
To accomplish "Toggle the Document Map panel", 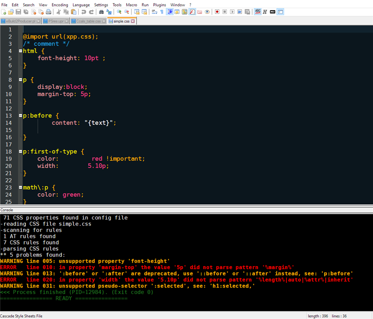I will tap(185, 12).
